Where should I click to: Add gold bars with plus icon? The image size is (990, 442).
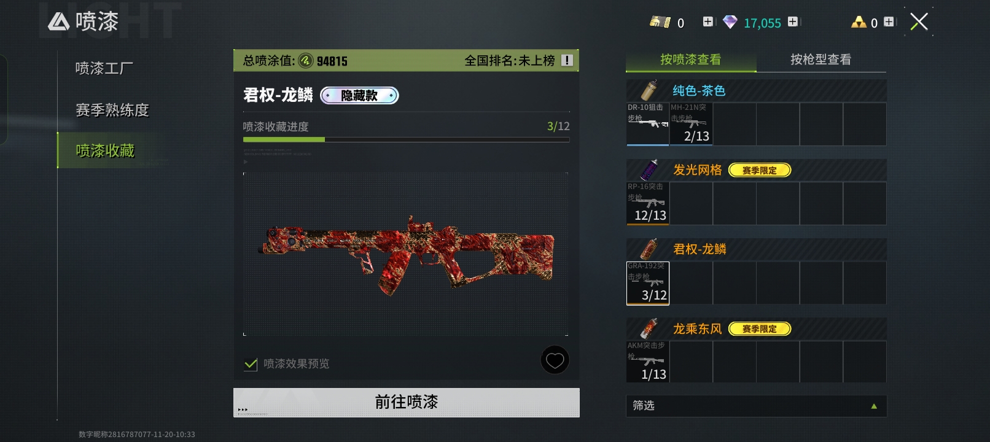click(708, 21)
